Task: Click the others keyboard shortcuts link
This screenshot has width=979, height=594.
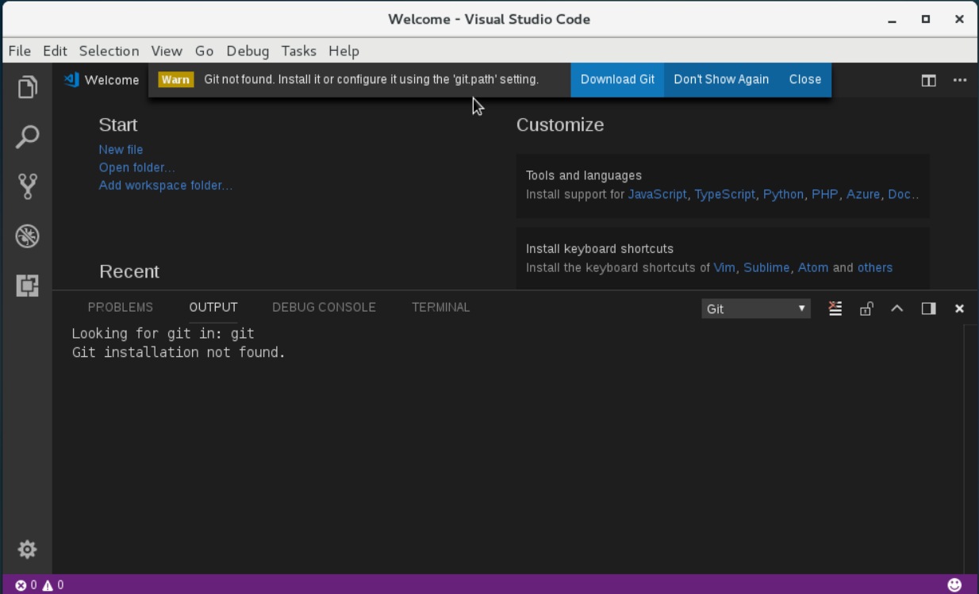Action: 874,267
